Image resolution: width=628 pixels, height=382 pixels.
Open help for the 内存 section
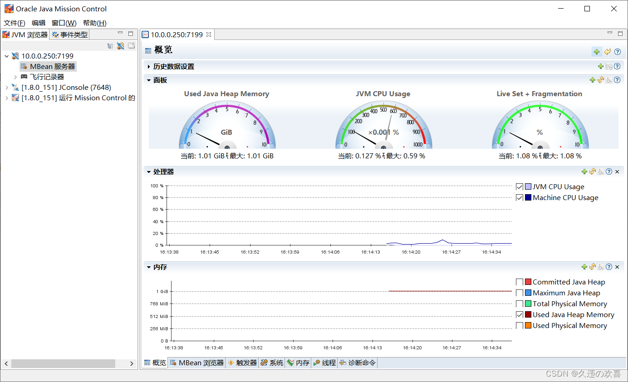[609, 267]
